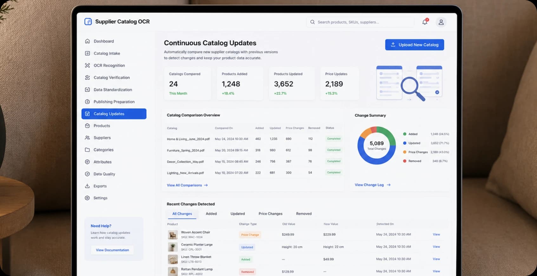Switch to the Added tab
Image resolution: width=537 pixels, height=276 pixels.
[x=211, y=214]
